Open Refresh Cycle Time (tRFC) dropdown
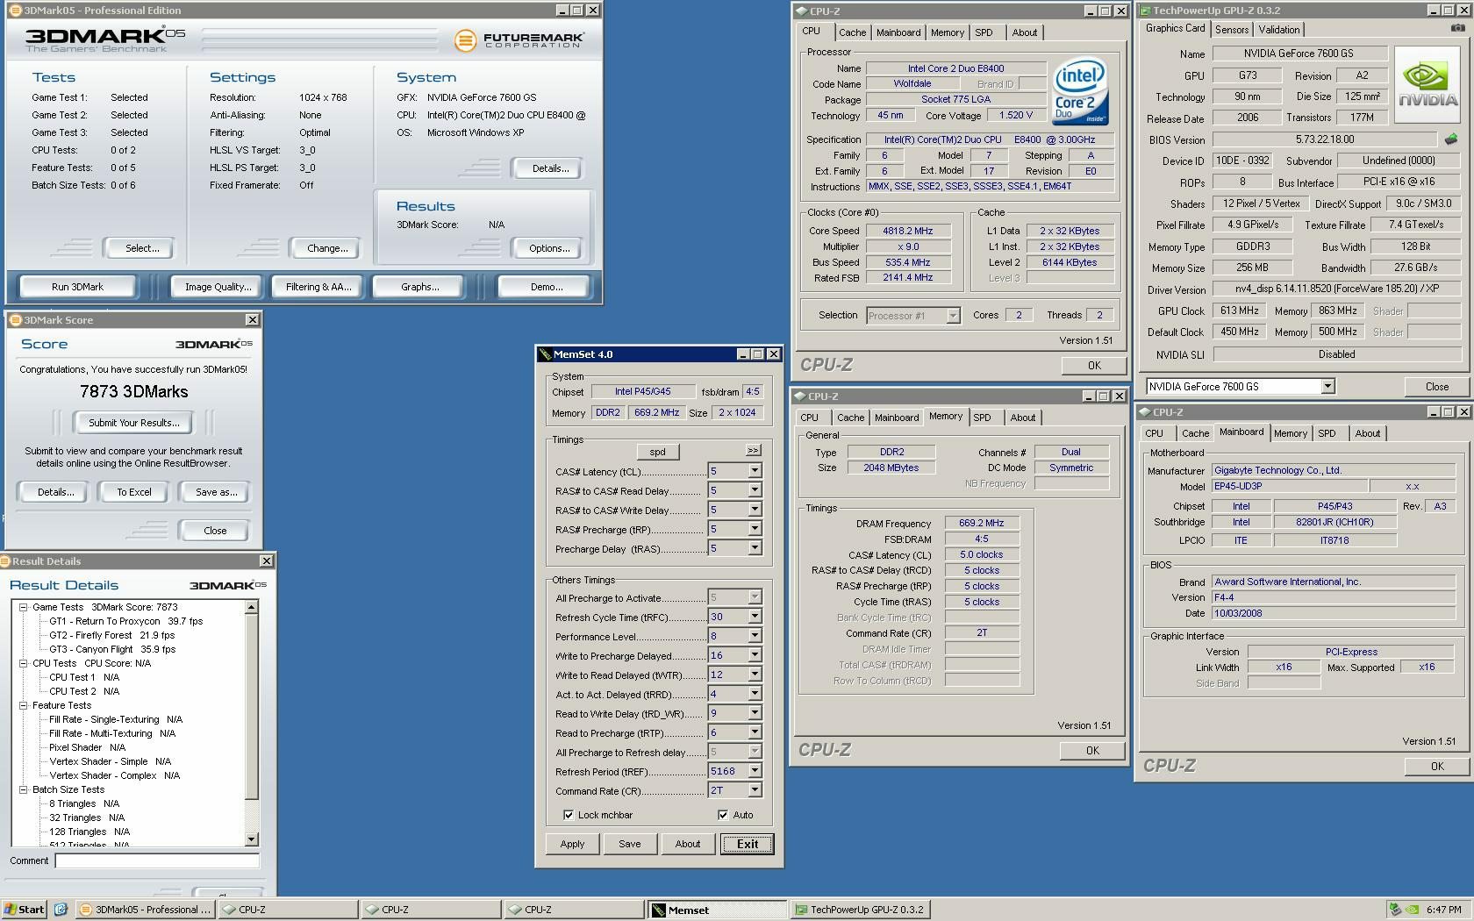The image size is (1474, 921). click(754, 617)
